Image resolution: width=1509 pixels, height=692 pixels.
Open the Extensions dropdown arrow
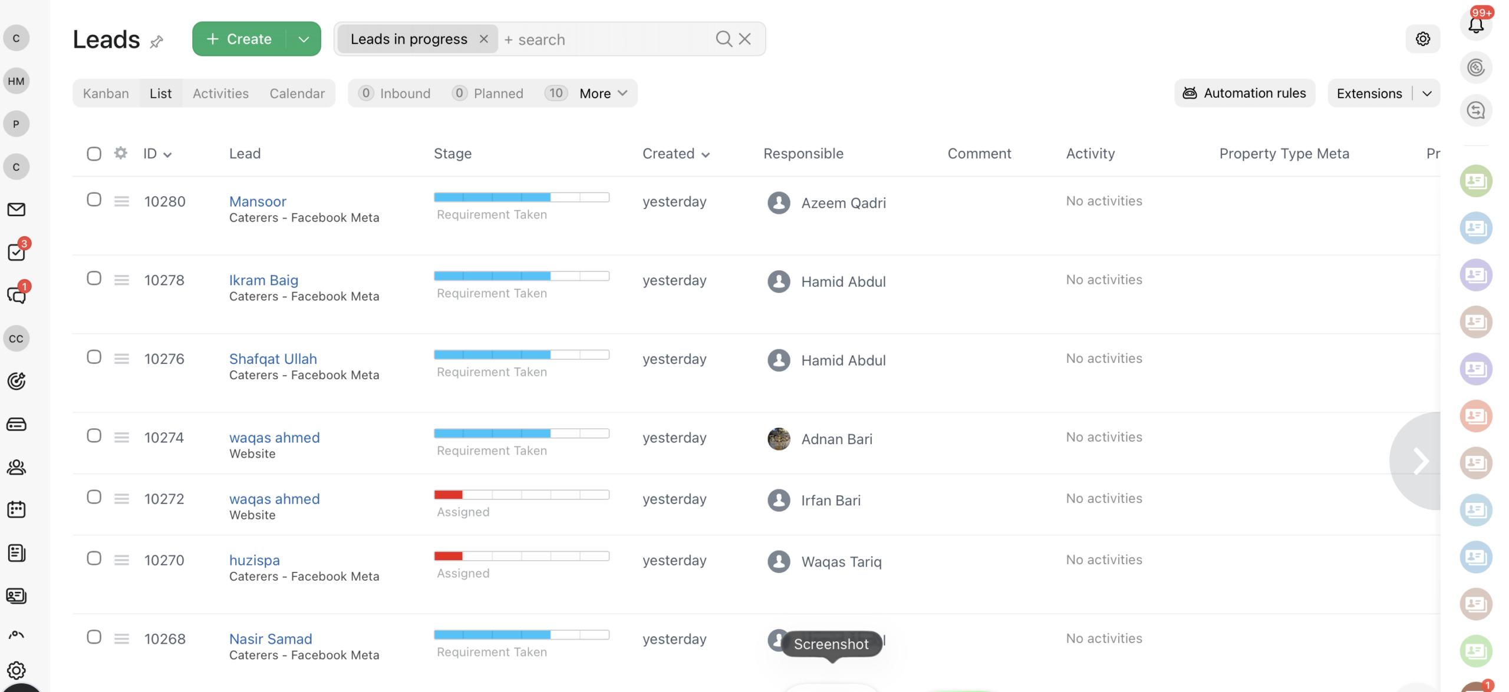[1427, 93]
